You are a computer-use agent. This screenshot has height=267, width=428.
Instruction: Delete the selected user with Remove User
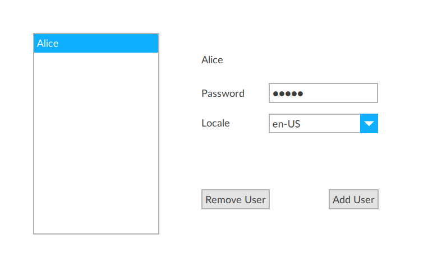point(236,199)
